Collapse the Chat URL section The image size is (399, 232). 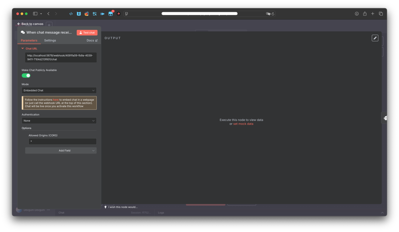23,48
